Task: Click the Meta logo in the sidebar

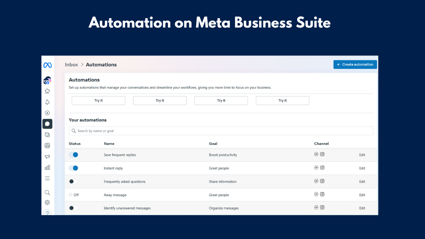Action: point(47,65)
